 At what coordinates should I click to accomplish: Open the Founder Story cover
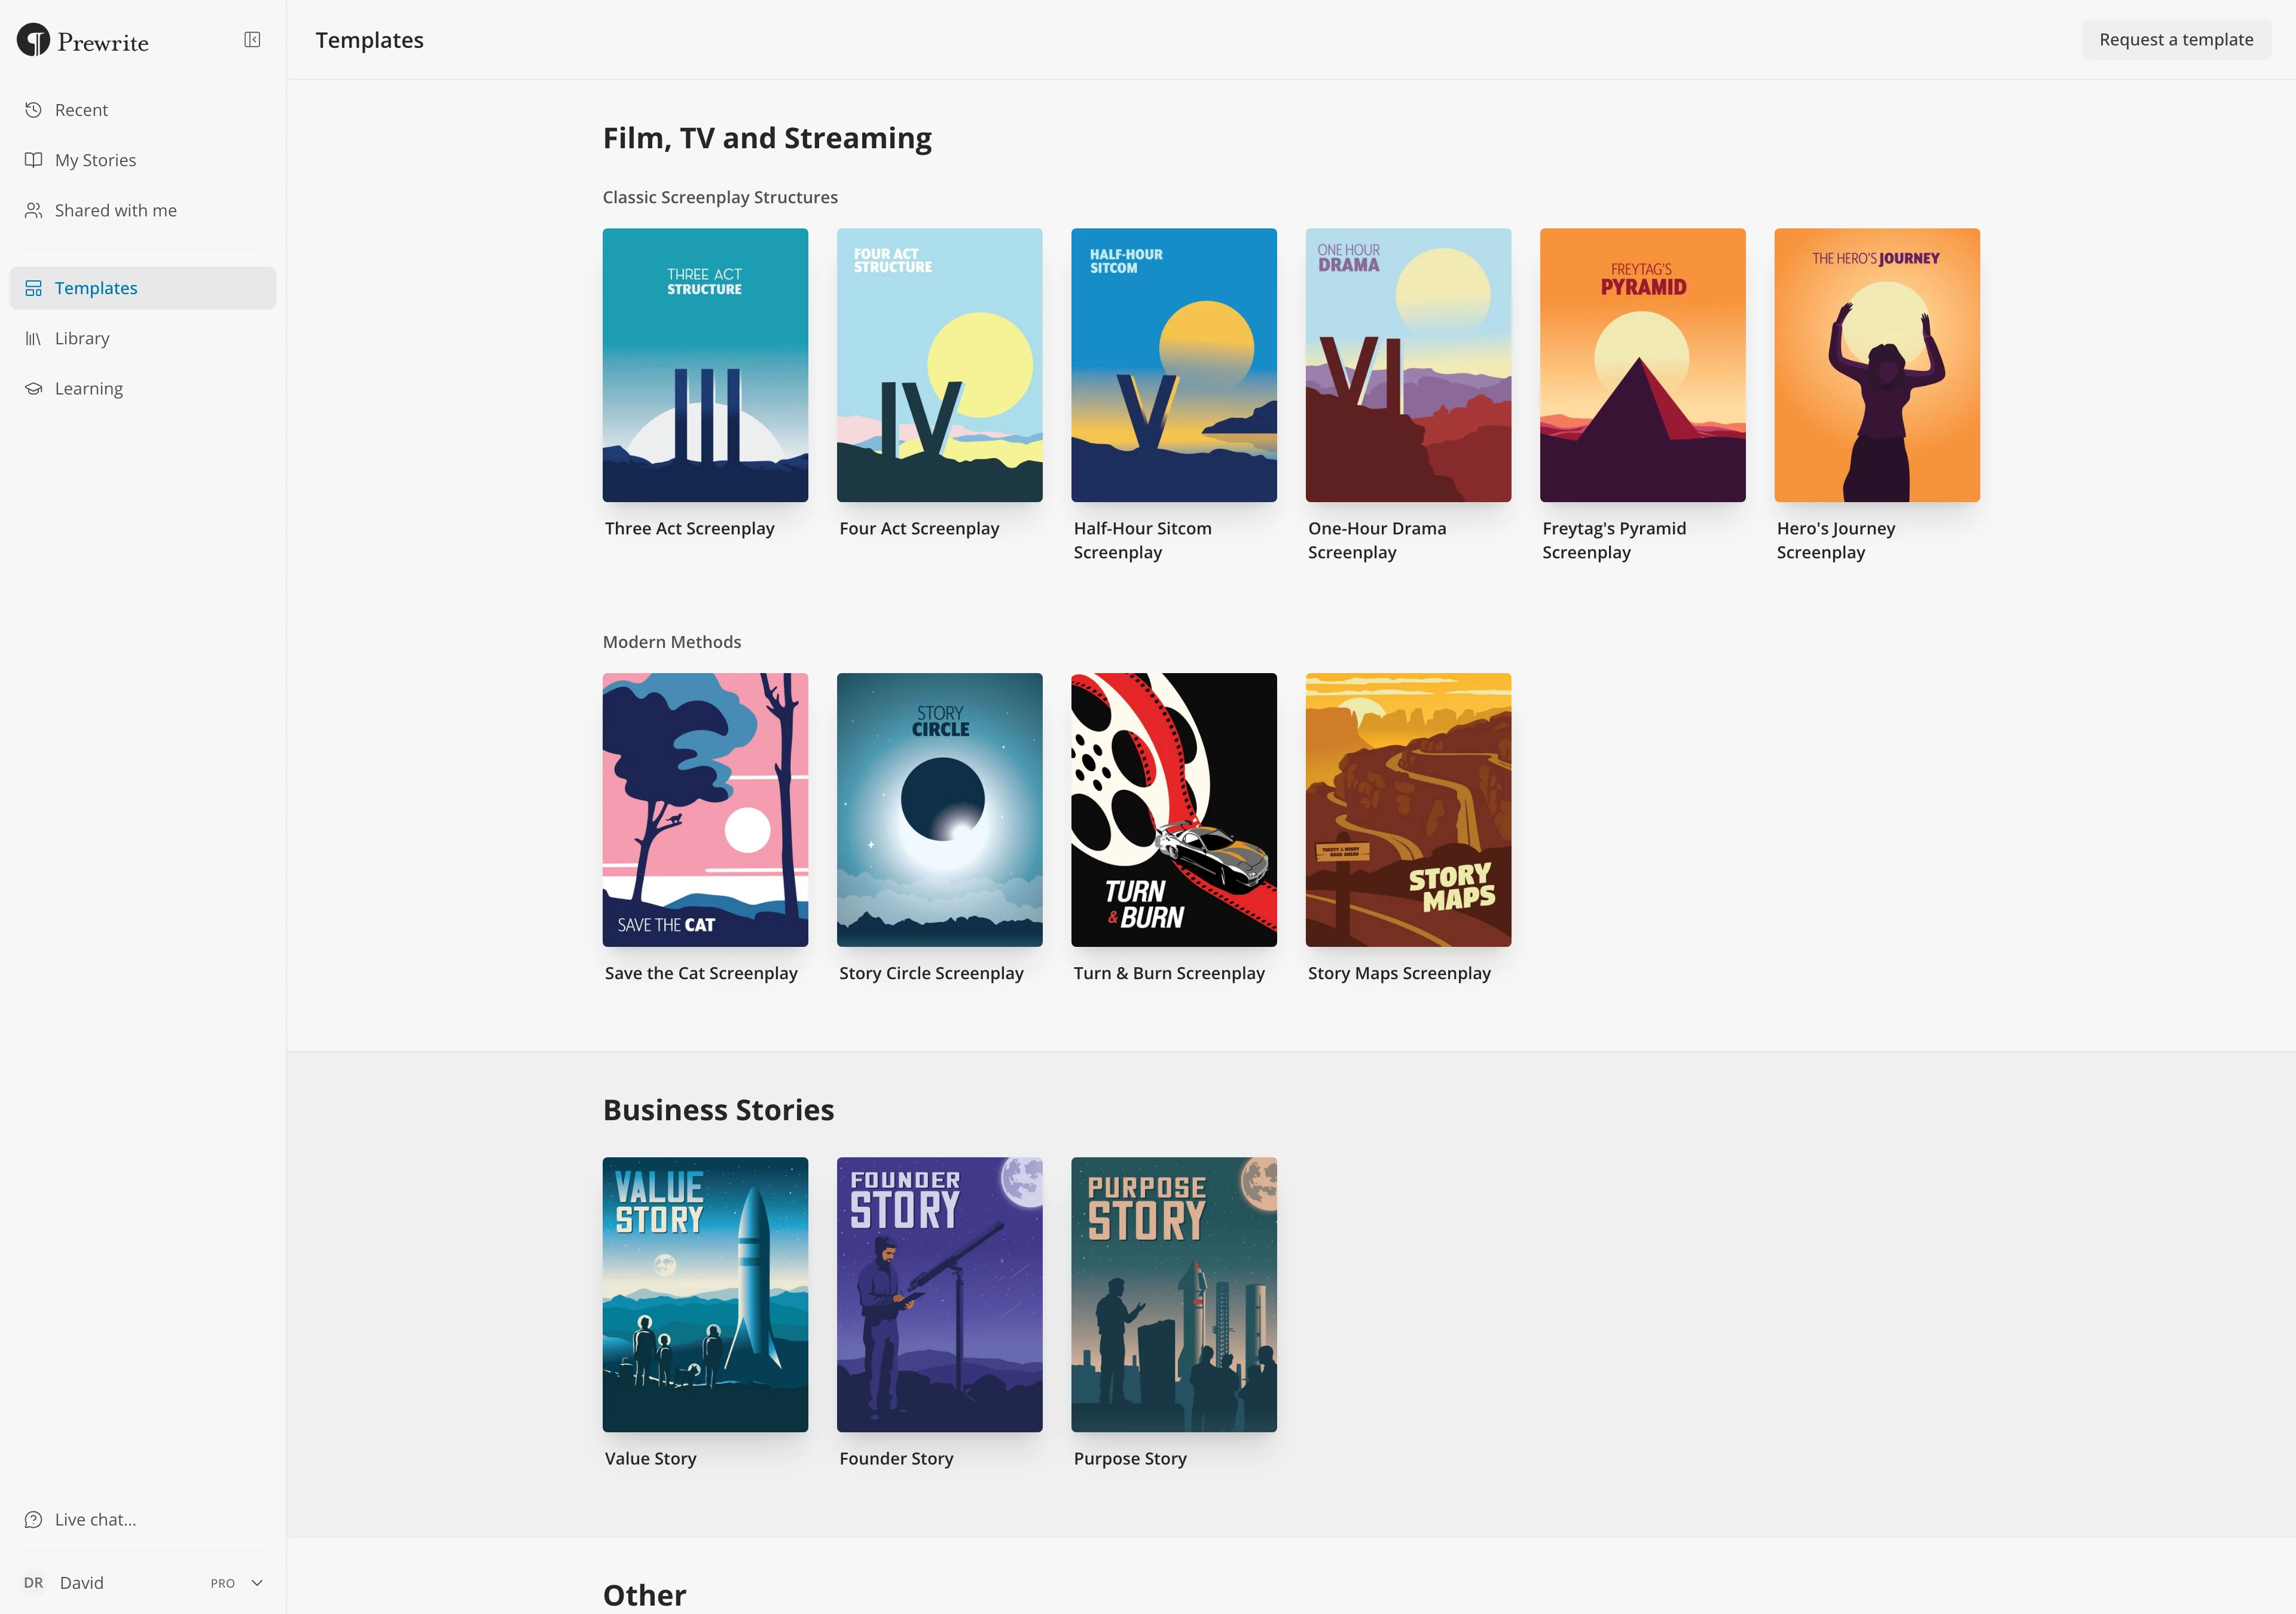[x=939, y=1295]
